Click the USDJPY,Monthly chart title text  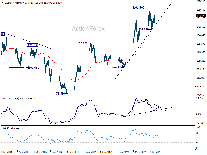click(x=14, y=3)
